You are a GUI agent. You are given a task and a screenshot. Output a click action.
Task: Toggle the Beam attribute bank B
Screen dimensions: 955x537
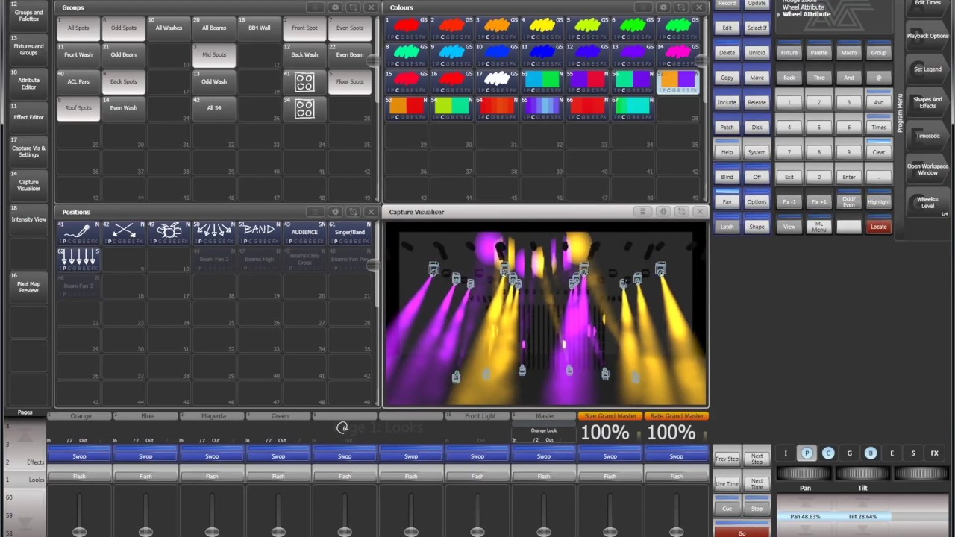870,453
